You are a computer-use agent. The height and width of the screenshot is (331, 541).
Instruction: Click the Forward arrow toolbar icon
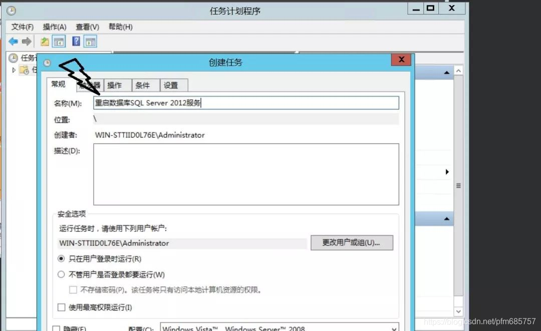[27, 41]
